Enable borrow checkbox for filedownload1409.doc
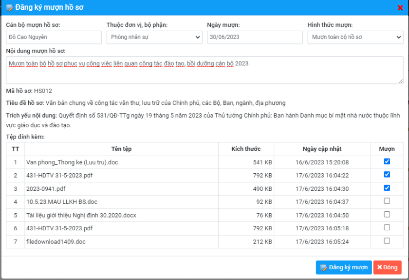Viewport: 409px width, 280px height. 387,240
